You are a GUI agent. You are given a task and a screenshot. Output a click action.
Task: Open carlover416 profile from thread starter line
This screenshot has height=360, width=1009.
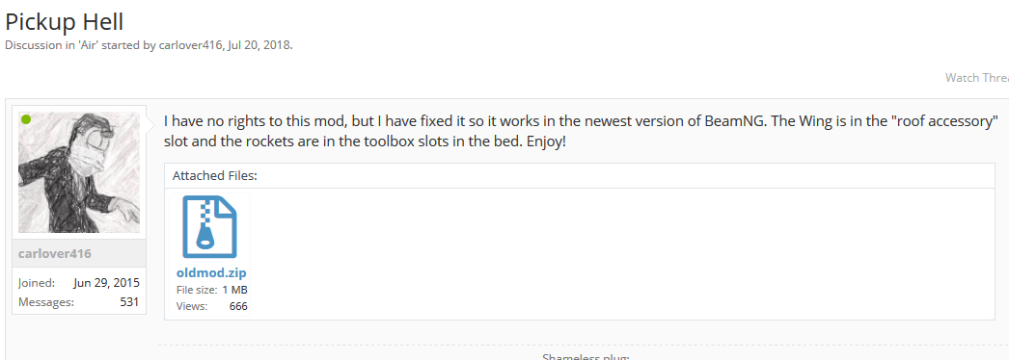tap(191, 46)
